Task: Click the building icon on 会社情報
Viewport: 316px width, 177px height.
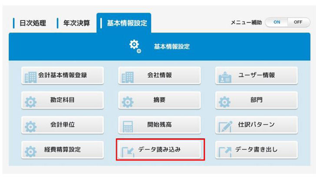Action: [127, 77]
